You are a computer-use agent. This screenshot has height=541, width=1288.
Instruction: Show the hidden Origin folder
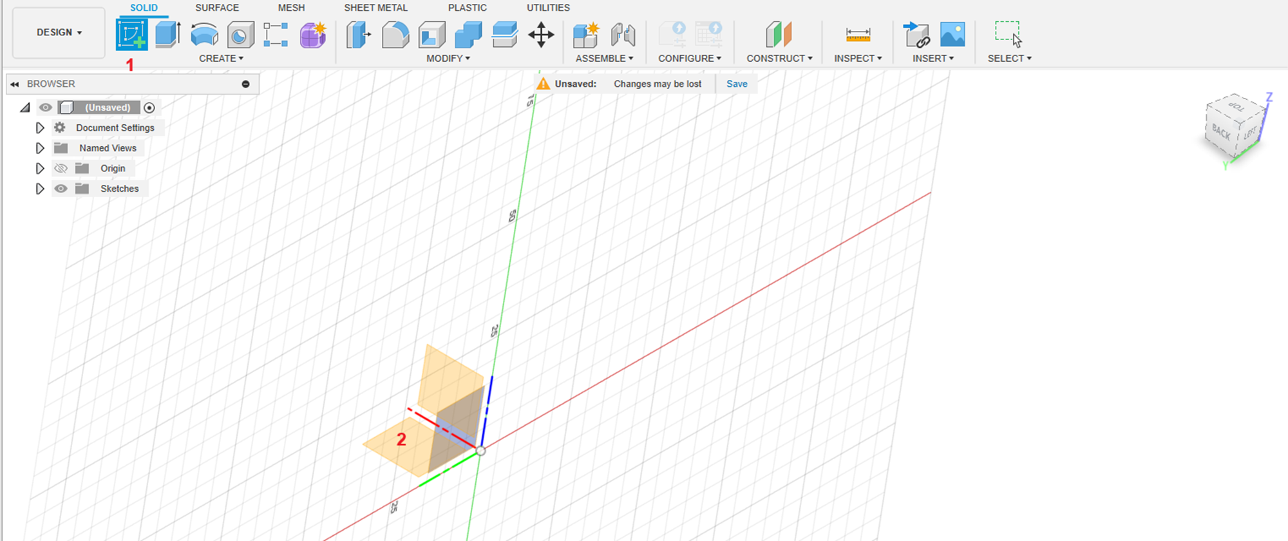[61, 168]
